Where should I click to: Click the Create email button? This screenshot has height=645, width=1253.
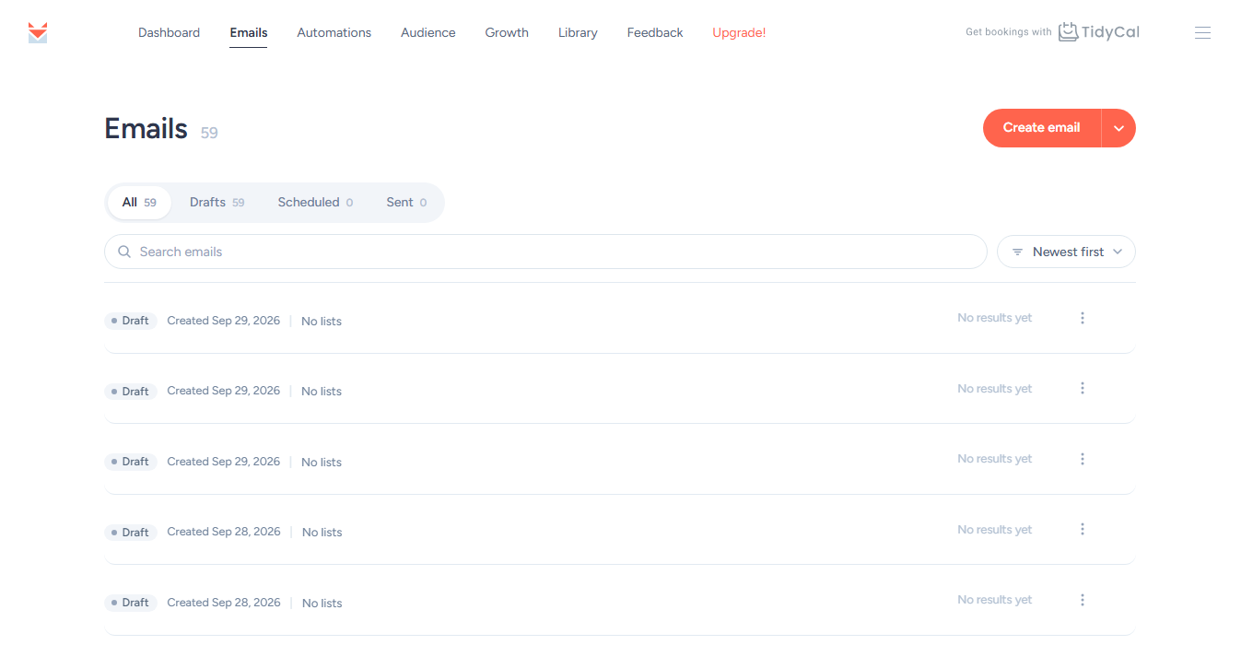tap(1042, 128)
